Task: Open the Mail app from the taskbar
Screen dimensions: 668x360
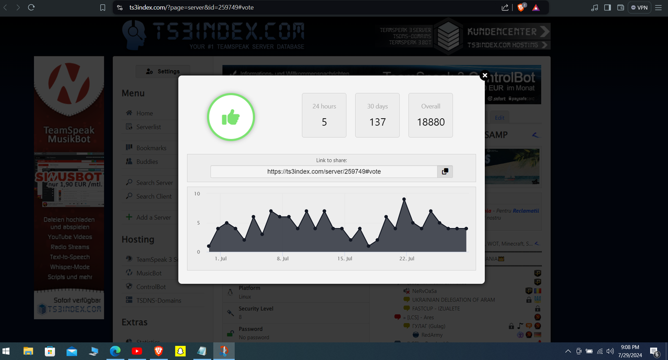Action: (71, 351)
